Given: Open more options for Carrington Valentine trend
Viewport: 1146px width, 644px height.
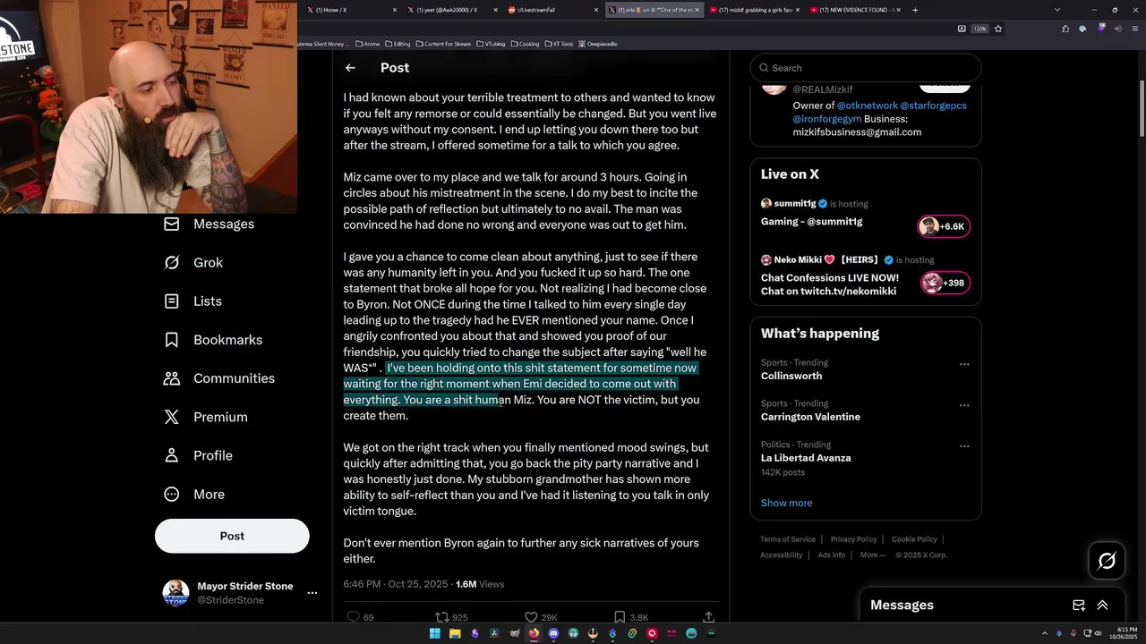Looking at the screenshot, I should coord(964,405).
